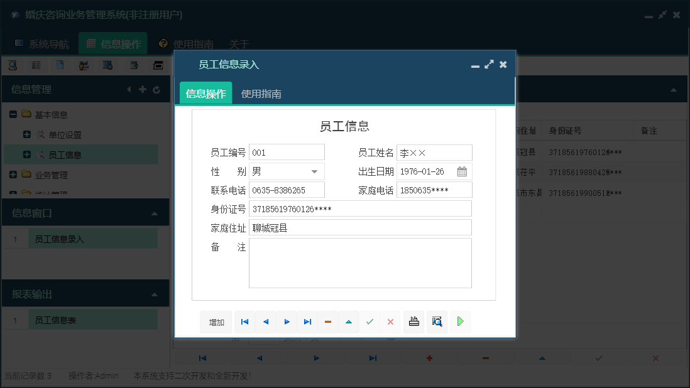Confirm the record with the green checkmark
Screen dimensions: 690x388
370,321
